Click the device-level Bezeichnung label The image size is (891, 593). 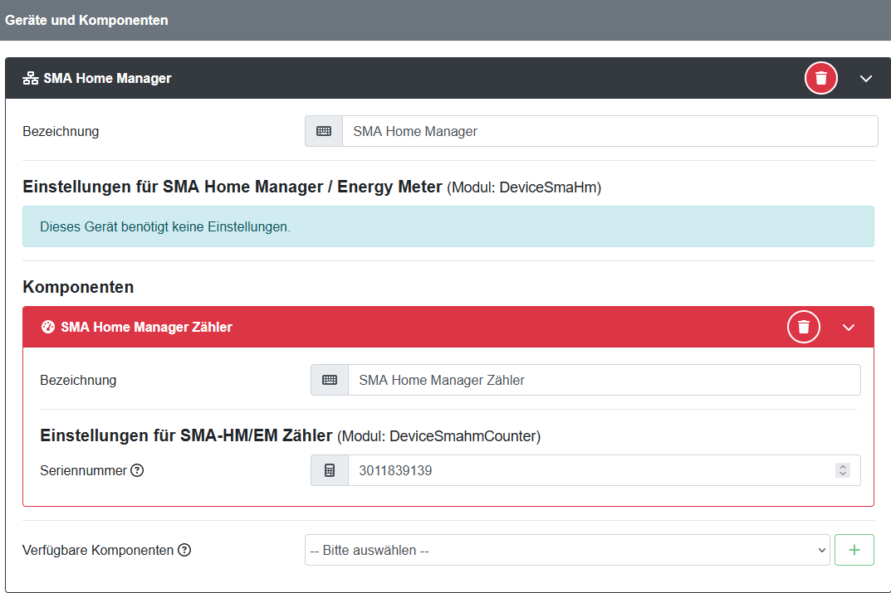click(x=61, y=131)
